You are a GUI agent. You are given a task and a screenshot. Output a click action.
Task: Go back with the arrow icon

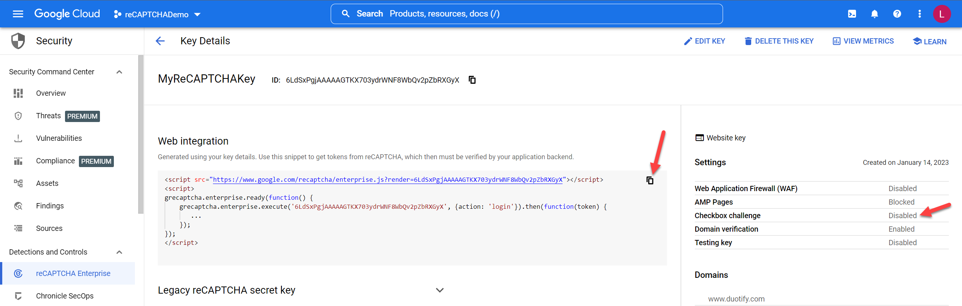[x=160, y=41]
